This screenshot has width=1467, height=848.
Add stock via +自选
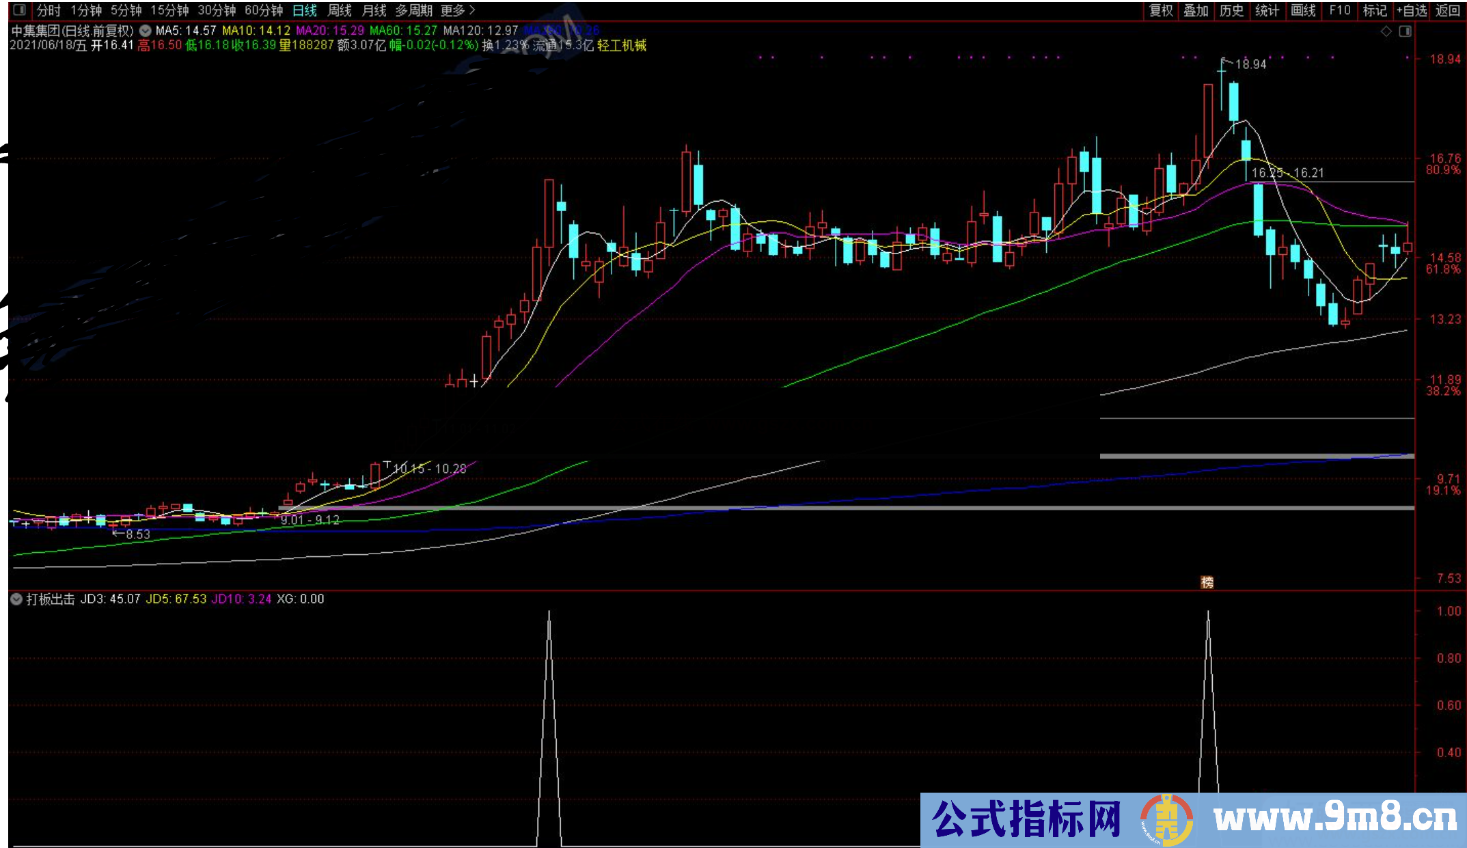(x=1412, y=10)
